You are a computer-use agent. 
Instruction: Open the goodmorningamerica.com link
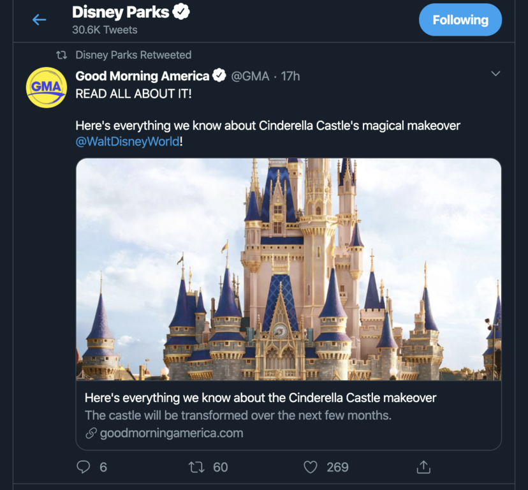172,433
